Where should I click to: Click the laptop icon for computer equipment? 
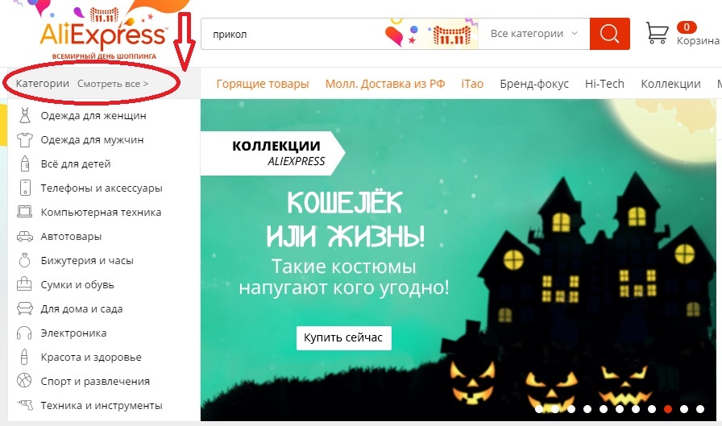[25, 212]
